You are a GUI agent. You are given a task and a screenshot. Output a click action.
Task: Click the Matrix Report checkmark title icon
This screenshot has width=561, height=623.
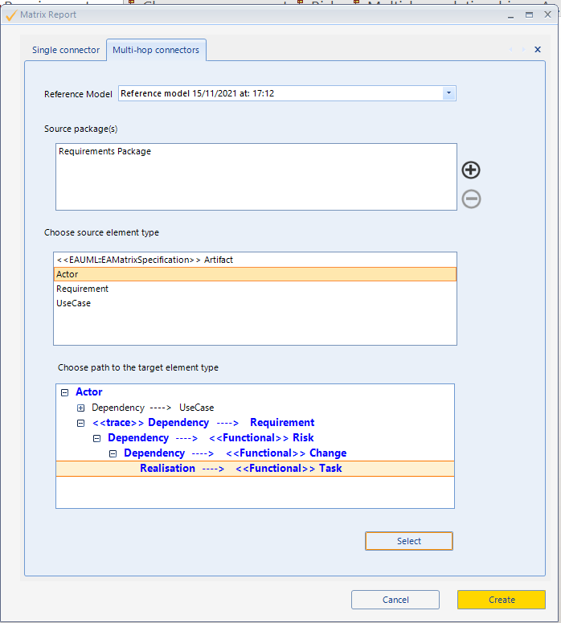coord(11,15)
